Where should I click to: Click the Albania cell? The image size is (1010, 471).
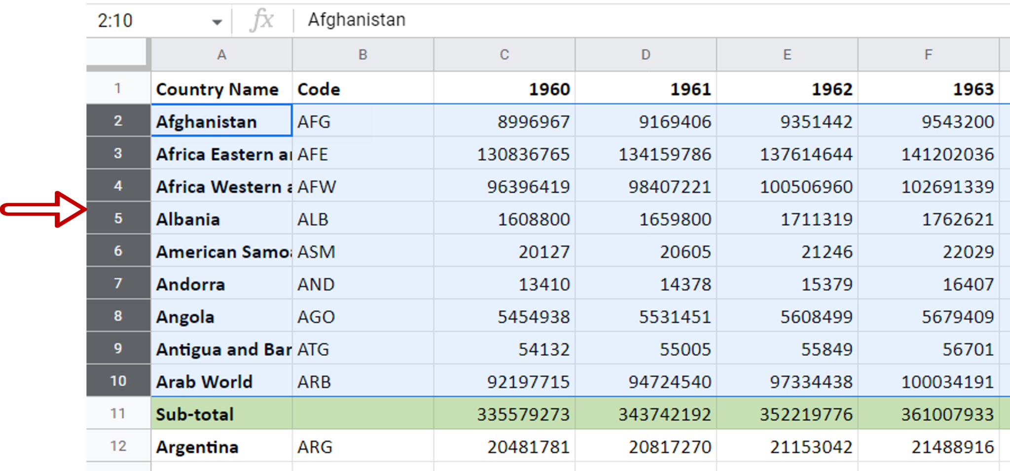221,218
